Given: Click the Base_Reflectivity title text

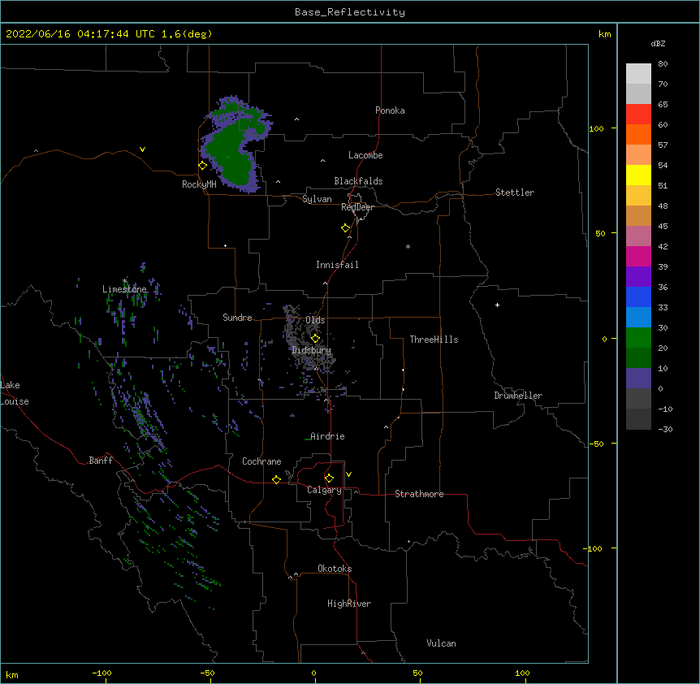Looking at the screenshot, I should [x=350, y=12].
